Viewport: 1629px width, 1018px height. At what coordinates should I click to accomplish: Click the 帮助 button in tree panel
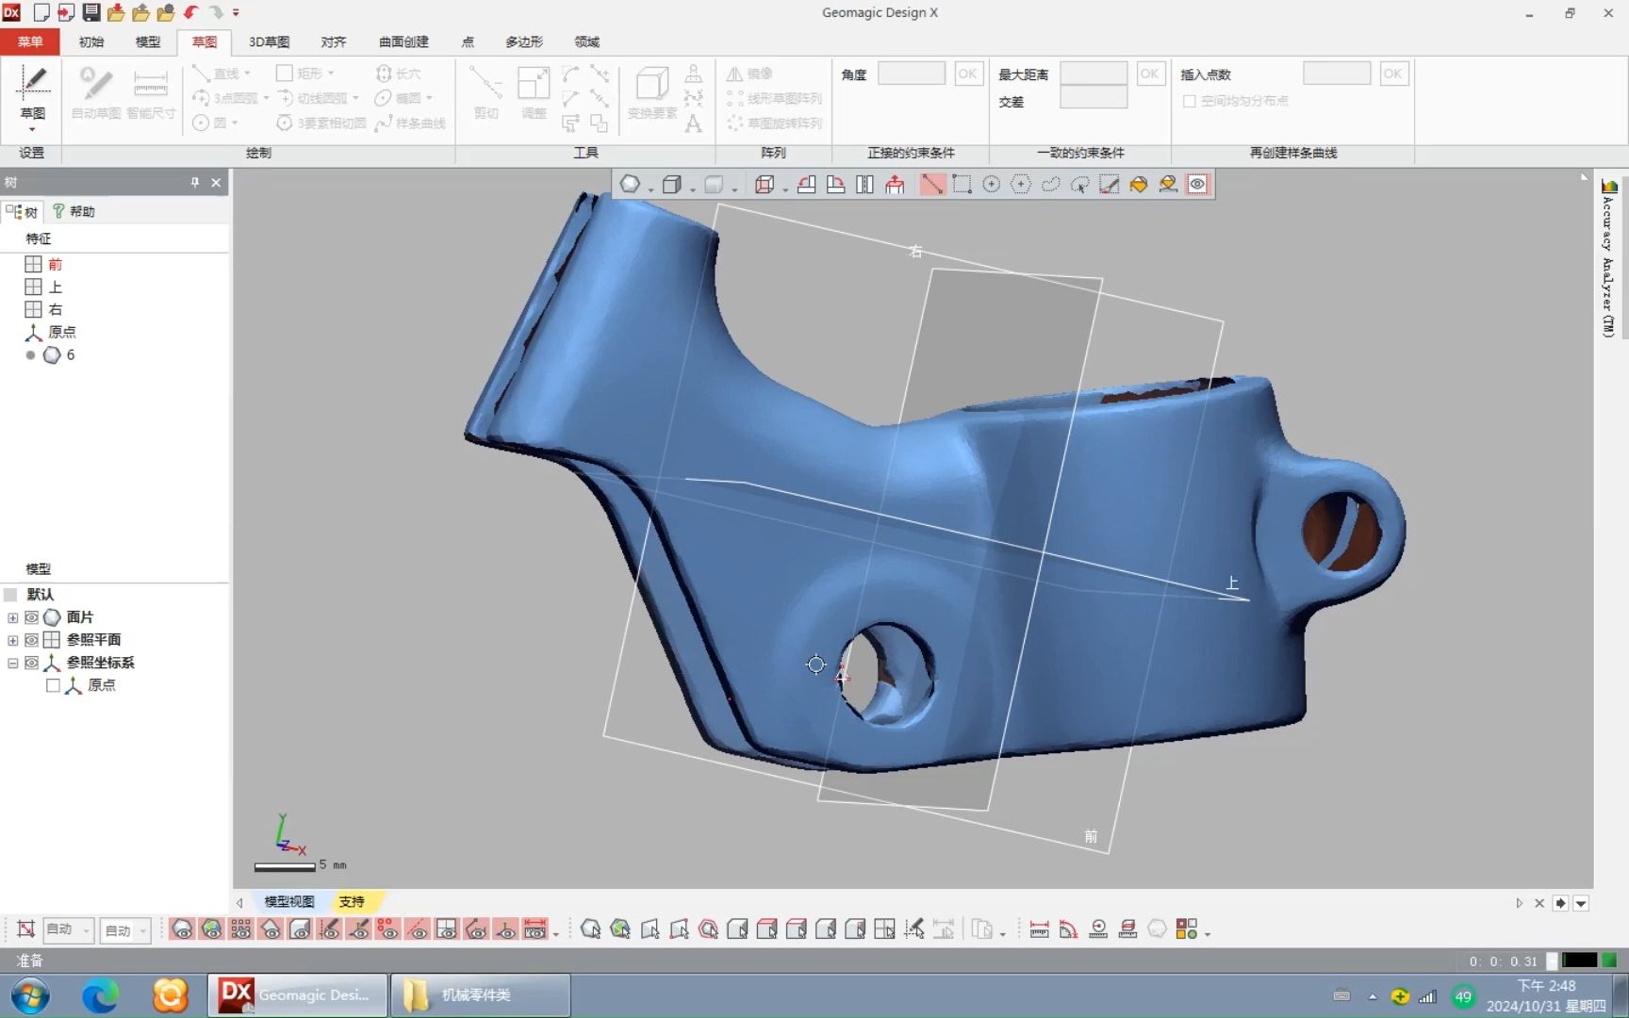tap(74, 211)
